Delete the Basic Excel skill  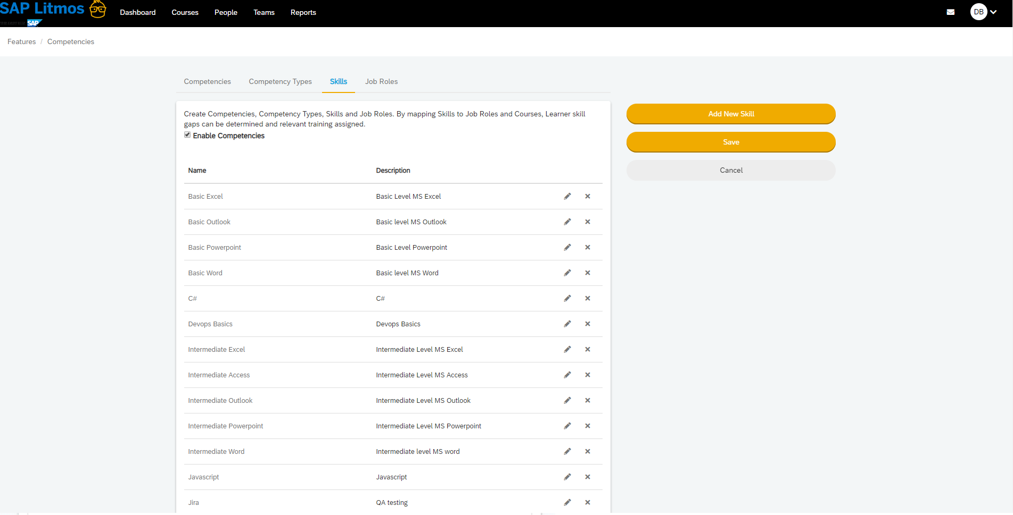tap(588, 196)
